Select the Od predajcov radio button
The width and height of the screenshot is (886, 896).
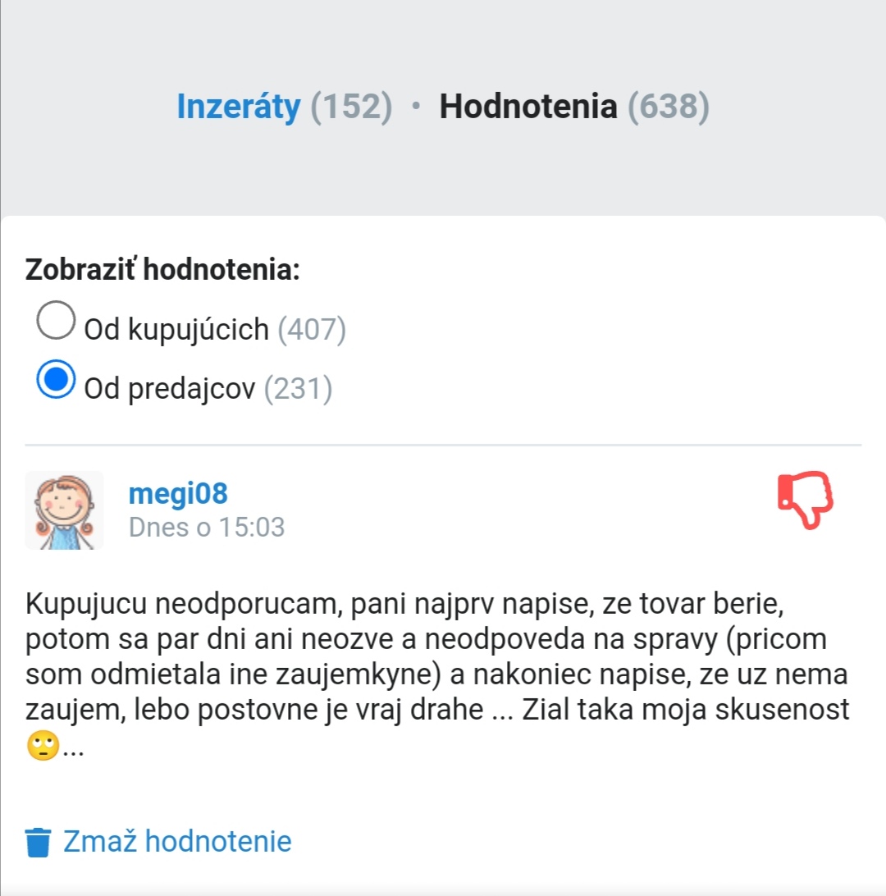(x=56, y=380)
